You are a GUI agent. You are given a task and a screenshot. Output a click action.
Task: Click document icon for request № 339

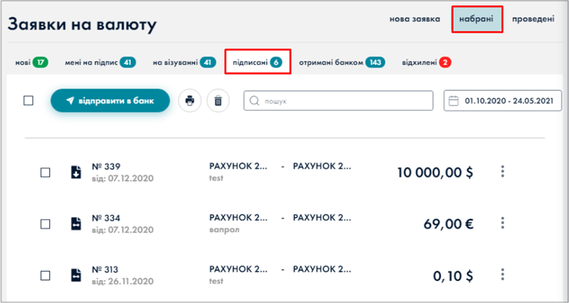click(75, 172)
